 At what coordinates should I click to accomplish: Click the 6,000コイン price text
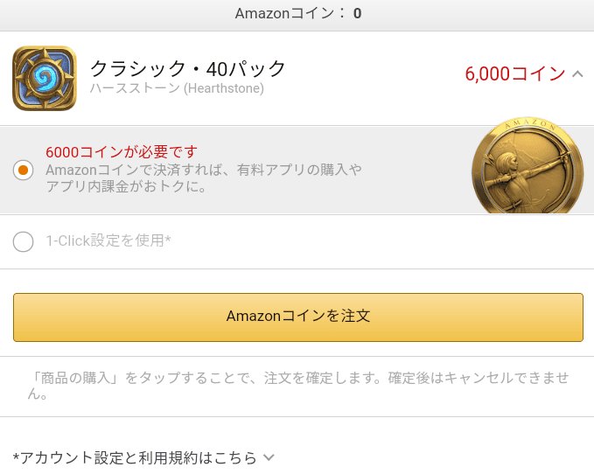pyautogui.click(x=514, y=74)
